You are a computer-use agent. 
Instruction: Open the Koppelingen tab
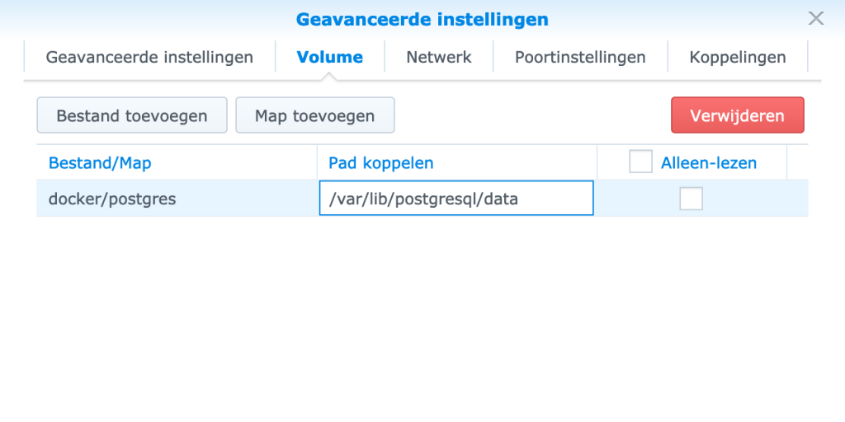click(x=737, y=57)
